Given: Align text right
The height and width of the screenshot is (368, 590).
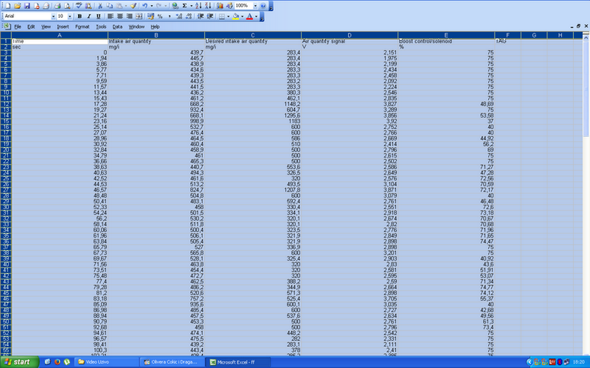Looking at the screenshot, I should tap(130, 16).
